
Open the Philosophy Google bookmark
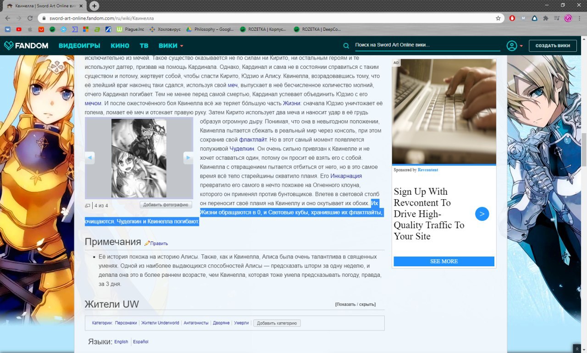tap(210, 29)
